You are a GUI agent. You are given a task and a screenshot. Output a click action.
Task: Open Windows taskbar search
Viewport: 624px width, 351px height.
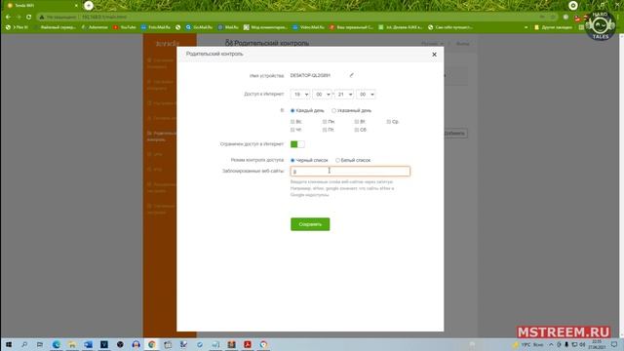pos(24,344)
